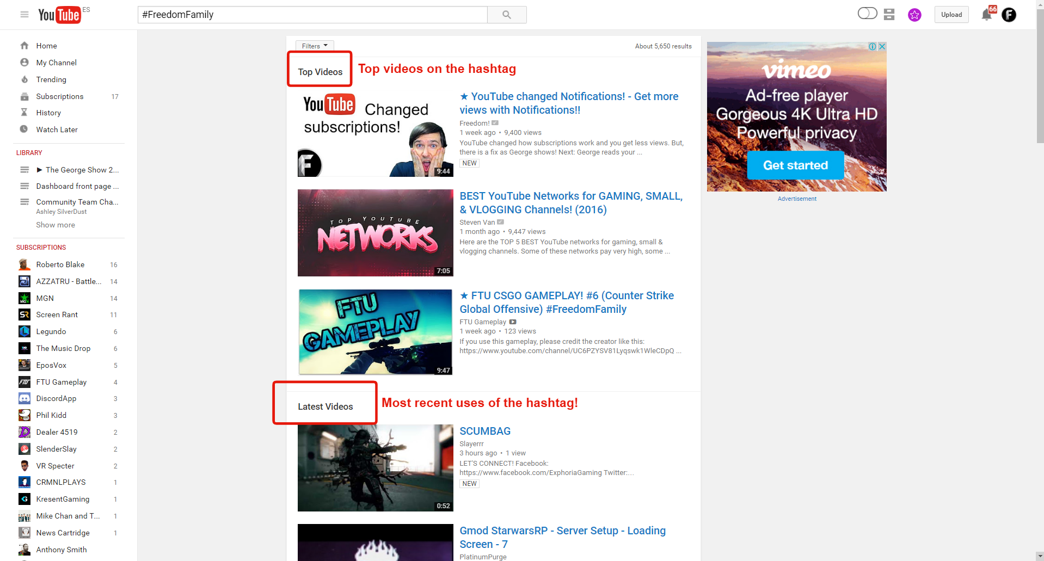The width and height of the screenshot is (1044, 561).
Task: Click the purple star icon in header
Action: (x=914, y=15)
